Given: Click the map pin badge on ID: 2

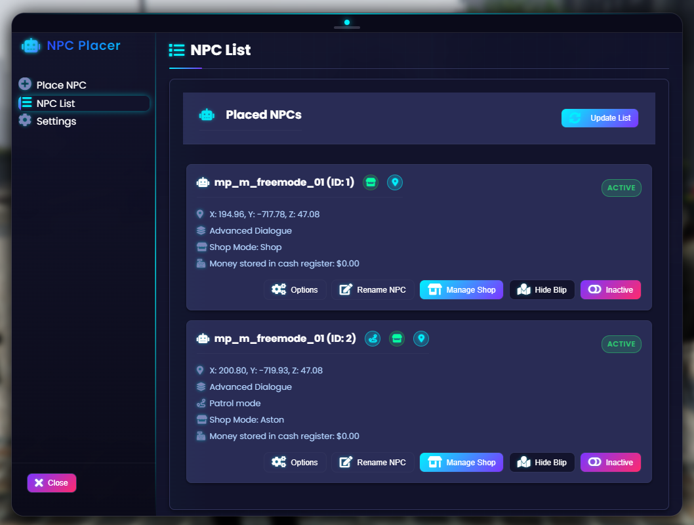Looking at the screenshot, I should [x=421, y=339].
